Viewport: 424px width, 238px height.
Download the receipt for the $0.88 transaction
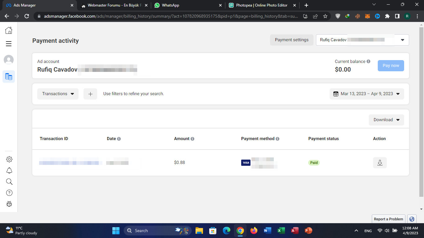click(380, 163)
